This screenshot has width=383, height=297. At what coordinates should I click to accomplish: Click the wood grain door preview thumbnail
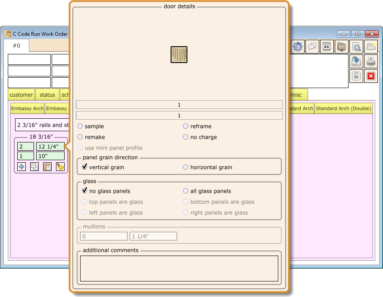(179, 54)
